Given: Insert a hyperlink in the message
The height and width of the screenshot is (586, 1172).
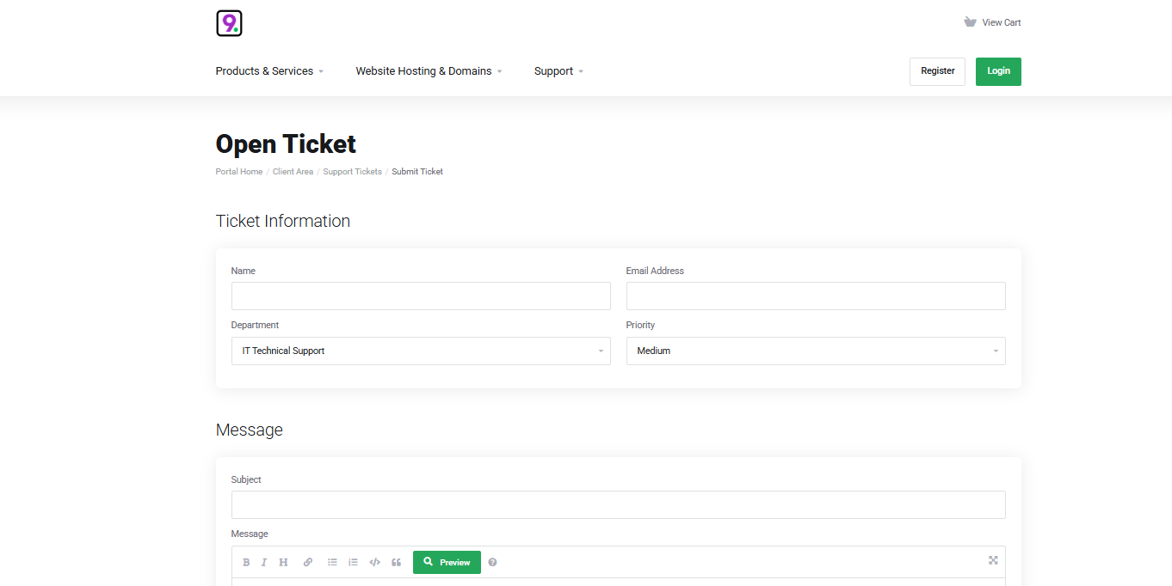Looking at the screenshot, I should pyautogui.click(x=308, y=562).
